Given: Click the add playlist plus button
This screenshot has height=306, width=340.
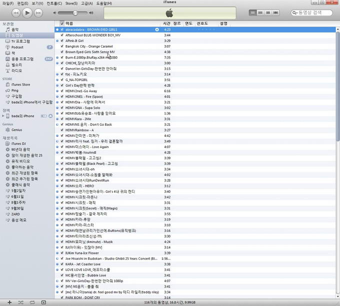Looking at the screenshot, I should pyautogui.click(x=9, y=302).
